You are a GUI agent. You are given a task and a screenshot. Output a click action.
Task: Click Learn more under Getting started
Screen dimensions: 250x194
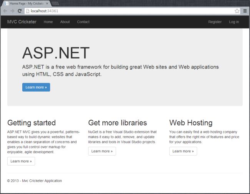(21, 161)
